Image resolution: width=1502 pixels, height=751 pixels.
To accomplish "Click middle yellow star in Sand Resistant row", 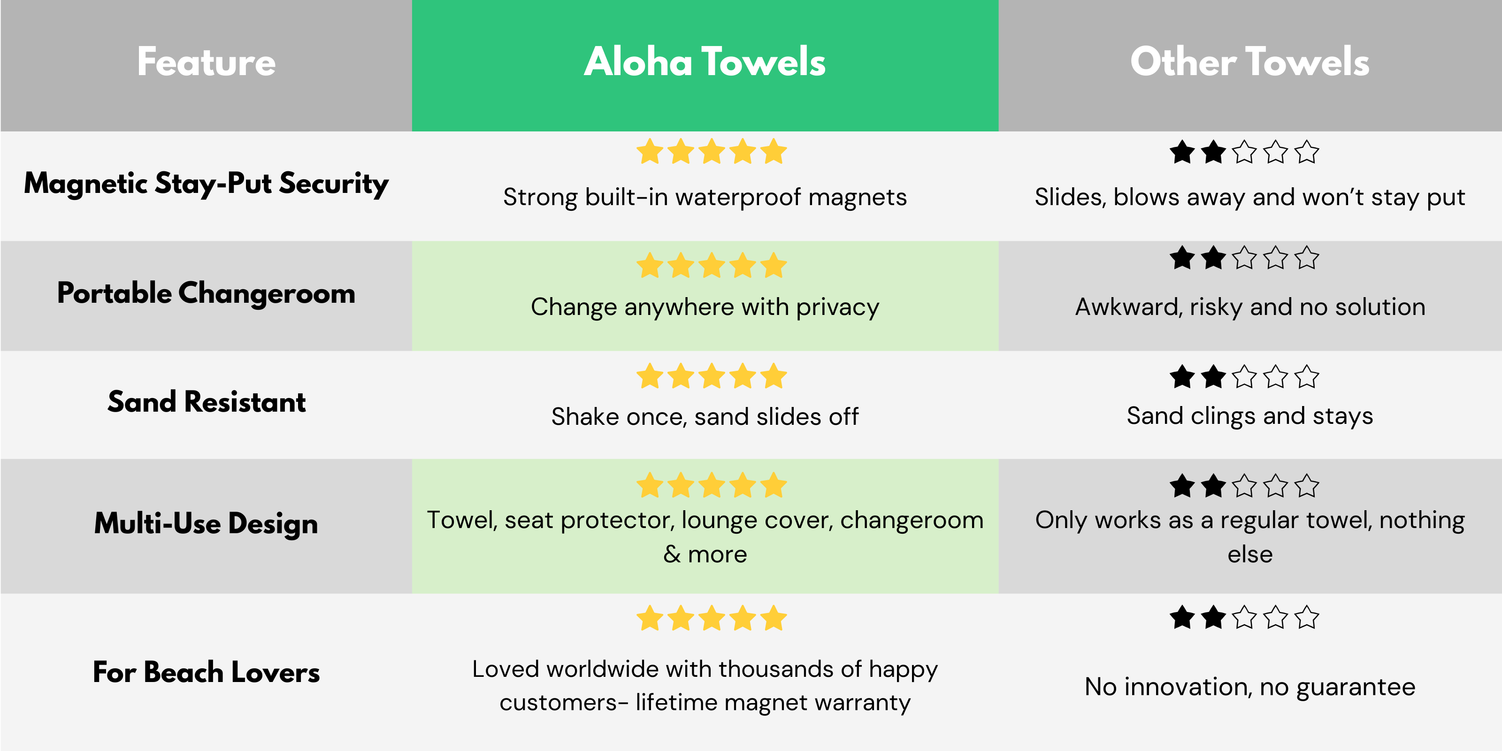I will pyautogui.click(x=712, y=376).
